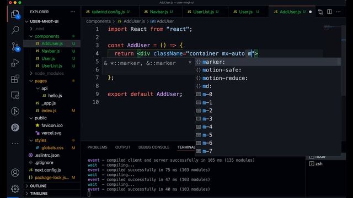Choose the md: autocomplete suggestion
This screenshot has height=198, width=353.
(x=268, y=86)
